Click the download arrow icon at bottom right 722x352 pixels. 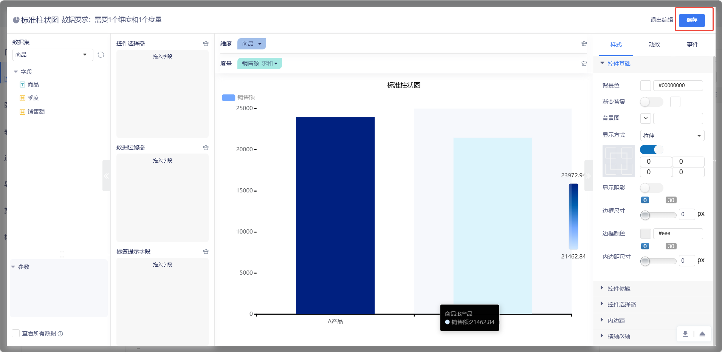pos(685,334)
